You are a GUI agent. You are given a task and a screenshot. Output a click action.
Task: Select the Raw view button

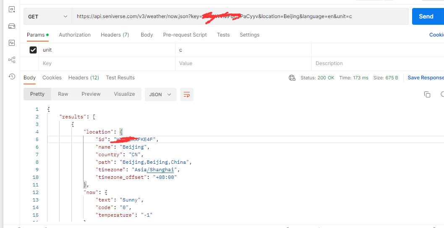click(63, 94)
